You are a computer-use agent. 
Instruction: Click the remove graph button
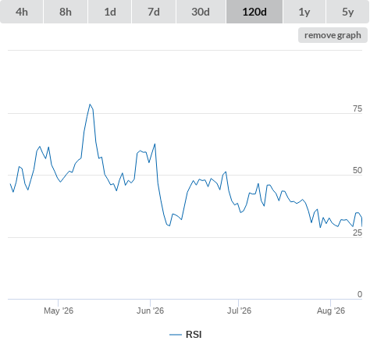click(333, 35)
